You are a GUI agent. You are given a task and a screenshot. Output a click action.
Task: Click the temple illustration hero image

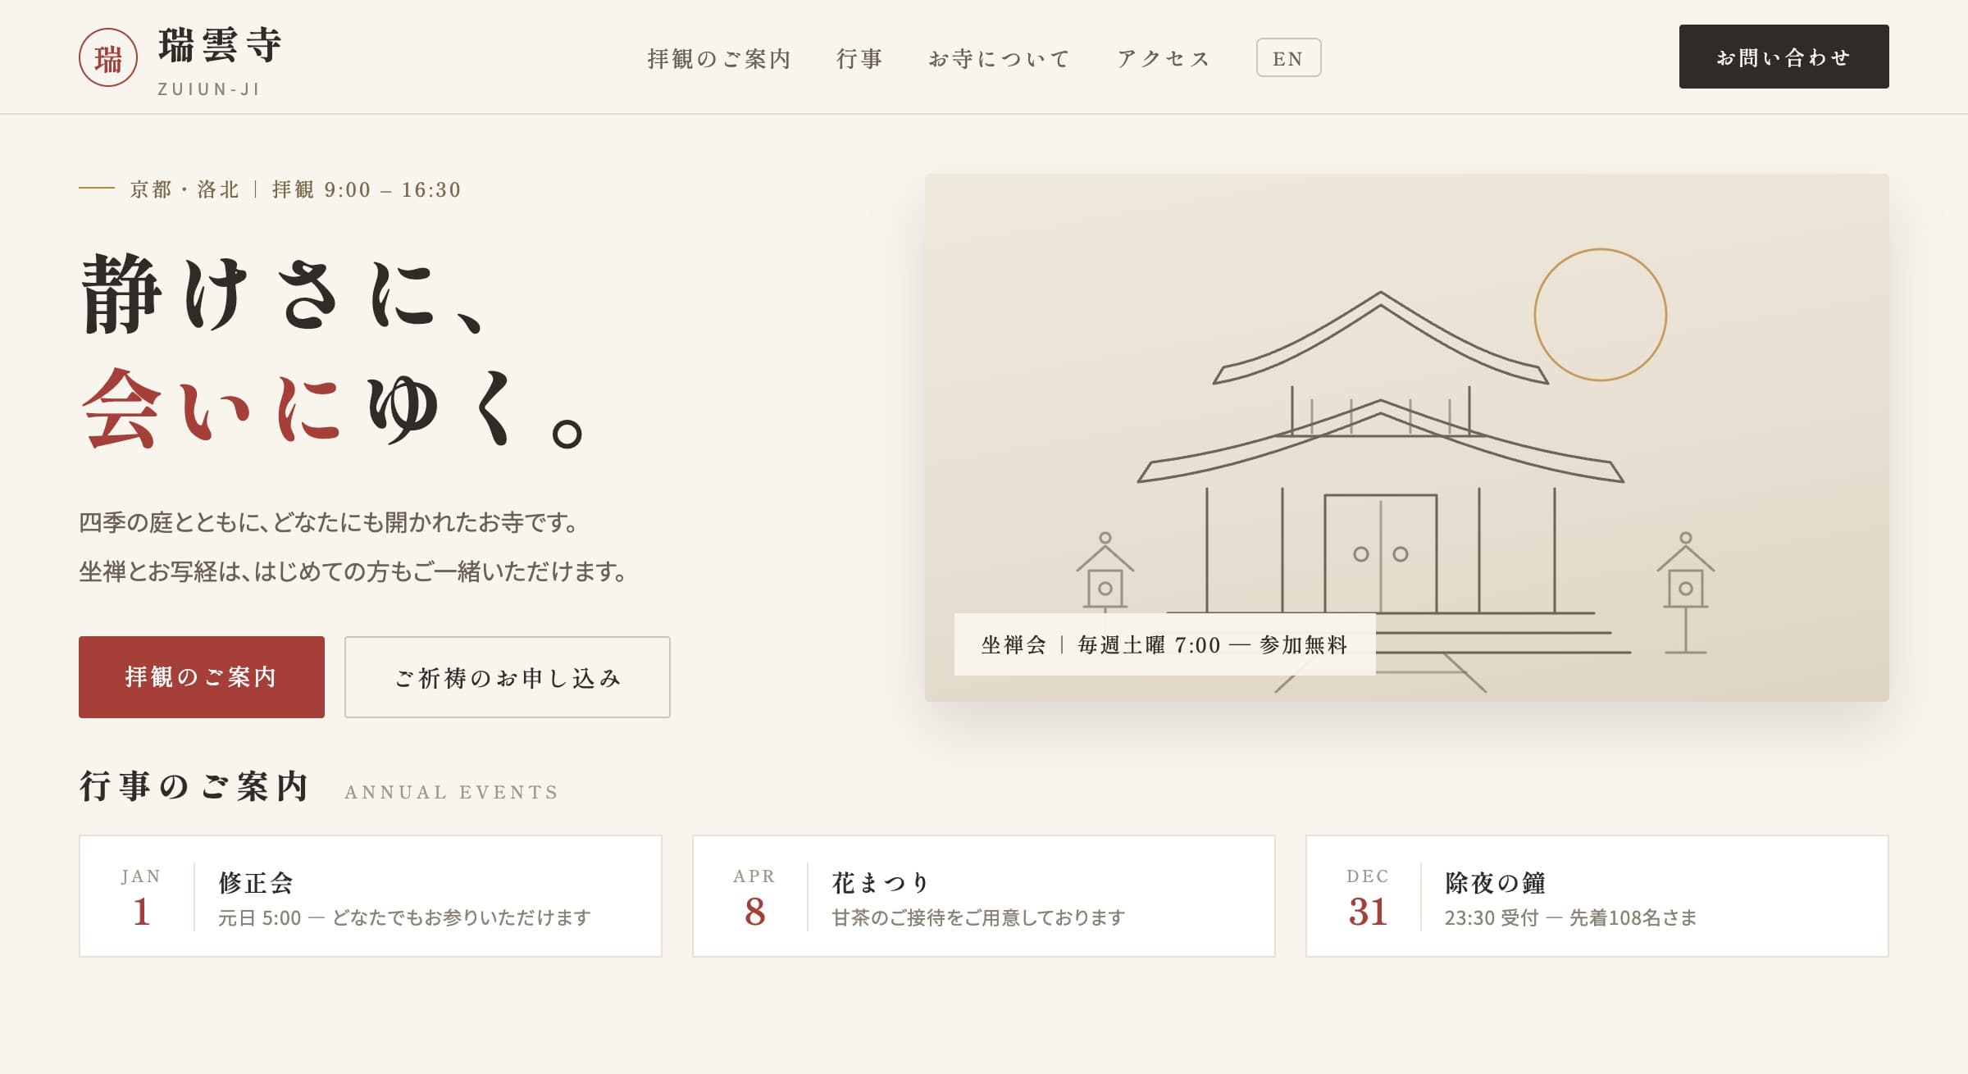point(1407,438)
